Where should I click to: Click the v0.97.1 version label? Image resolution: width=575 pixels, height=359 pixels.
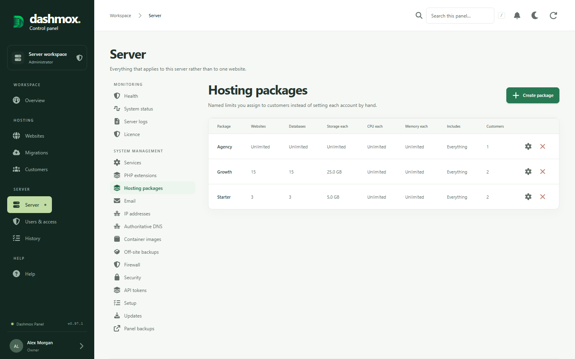pos(75,323)
